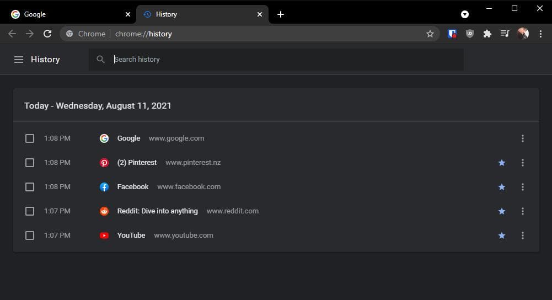Go back using the back arrow
This screenshot has height=300, width=552.
pyautogui.click(x=12, y=34)
